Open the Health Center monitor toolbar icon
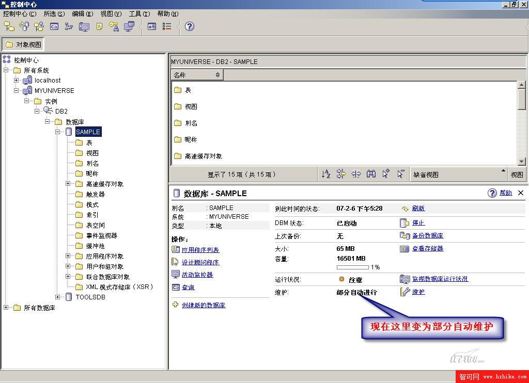The height and width of the screenshot is (383, 529). (84, 26)
